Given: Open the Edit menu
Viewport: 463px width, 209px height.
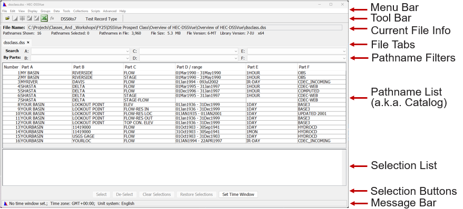Looking at the screenshot, I should pyautogui.click(x=13, y=11).
